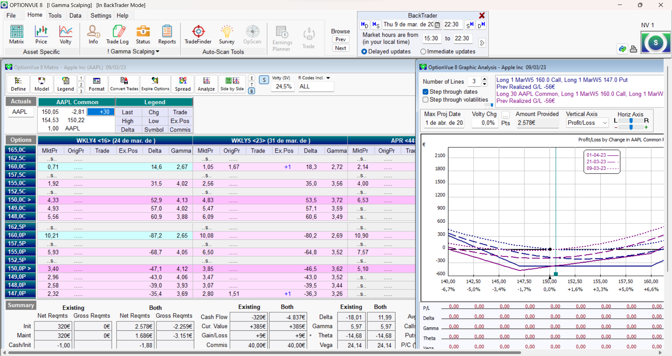This screenshot has height=356, width=672.
Task: Switch to the Home ribbon tab
Action: [x=35, y=15]
